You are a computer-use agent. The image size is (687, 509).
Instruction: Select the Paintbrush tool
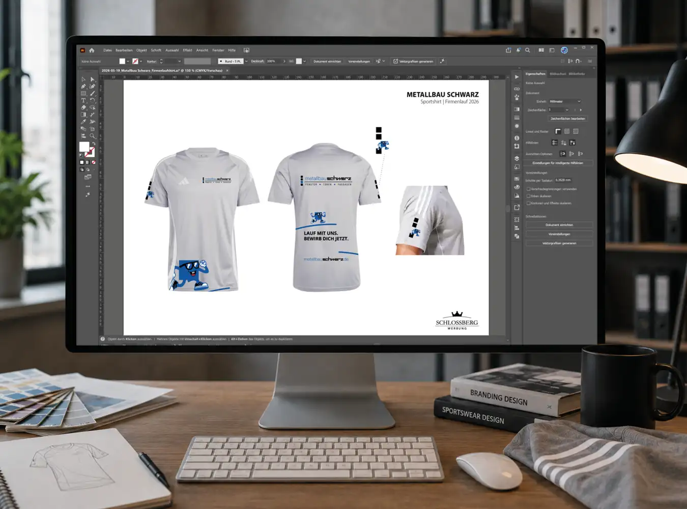pos(92,93)
